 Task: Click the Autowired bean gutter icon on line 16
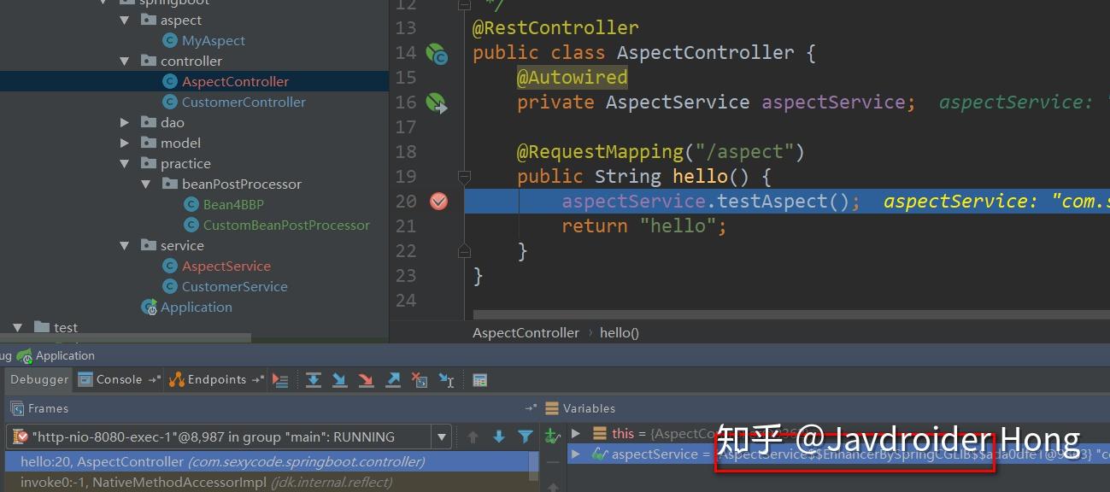(x=438, y=102)
